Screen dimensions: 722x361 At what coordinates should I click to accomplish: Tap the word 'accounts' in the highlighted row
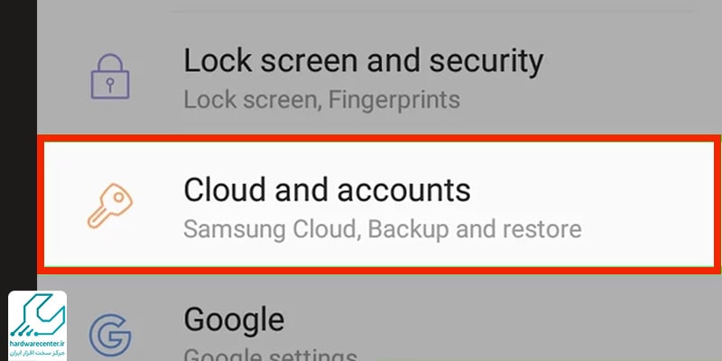click(x=404, y=190)
